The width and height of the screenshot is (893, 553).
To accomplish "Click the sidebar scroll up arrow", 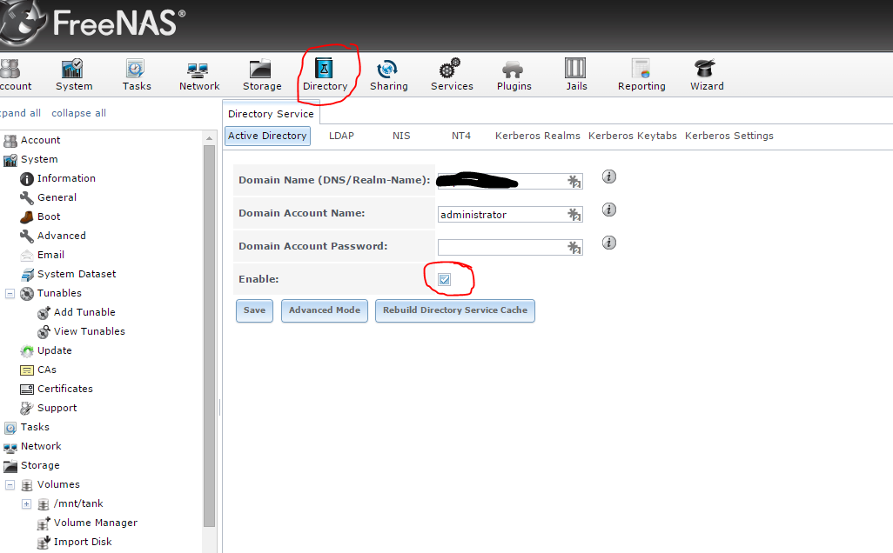I will [209, 138].
